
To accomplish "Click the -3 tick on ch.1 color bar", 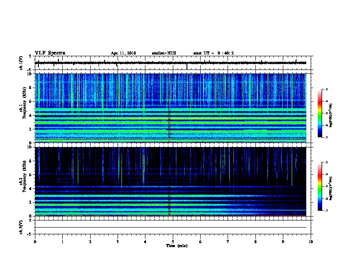I will pyautogui.click(x=326, y=89).
